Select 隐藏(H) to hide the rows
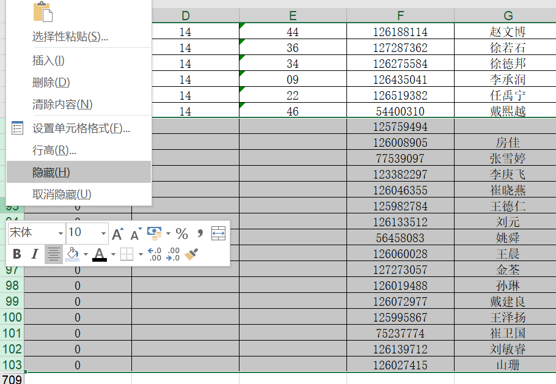The image size is (556, 384). [79, 172]
